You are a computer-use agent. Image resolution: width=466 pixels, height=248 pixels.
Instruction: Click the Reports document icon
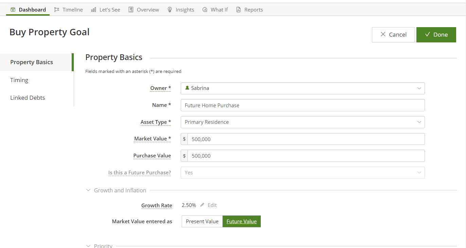pos(238,9)
